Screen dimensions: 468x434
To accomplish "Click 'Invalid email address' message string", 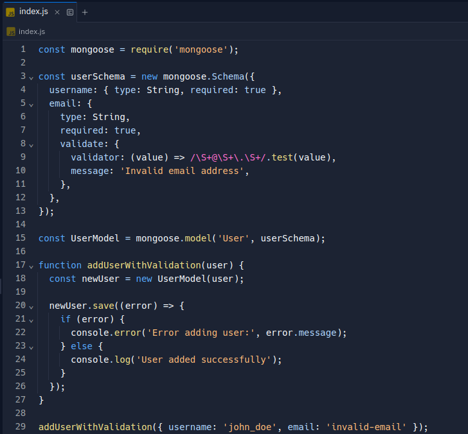I will [x=182, y=171].
